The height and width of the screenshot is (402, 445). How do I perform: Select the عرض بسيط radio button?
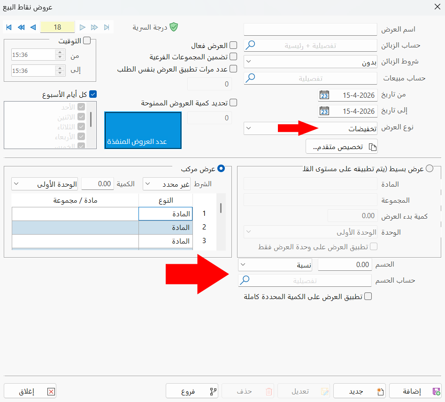[x=430, y=169]
